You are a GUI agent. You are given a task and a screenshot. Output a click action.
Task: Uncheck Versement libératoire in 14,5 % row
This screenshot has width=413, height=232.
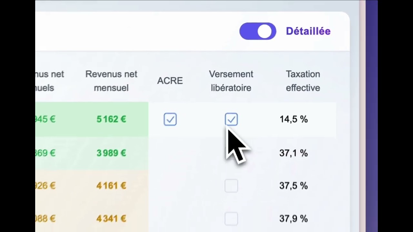tap(231, 119)
